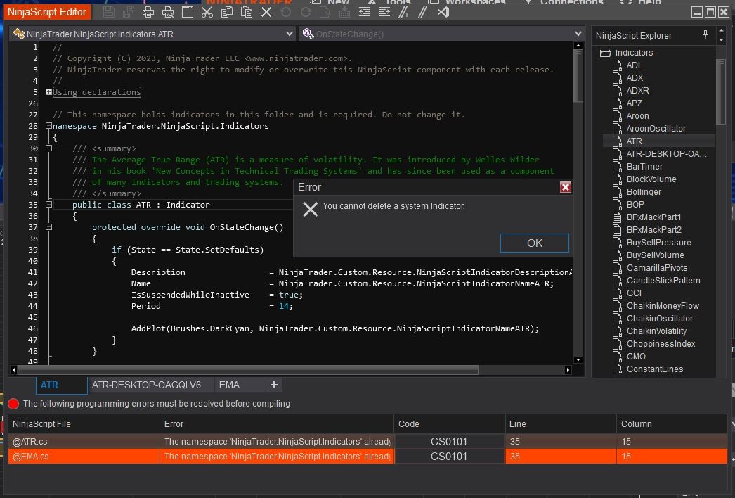The image size is (735, 498).
Task: Click the Copy icon in the toolbar
Action: coord(227,12)
